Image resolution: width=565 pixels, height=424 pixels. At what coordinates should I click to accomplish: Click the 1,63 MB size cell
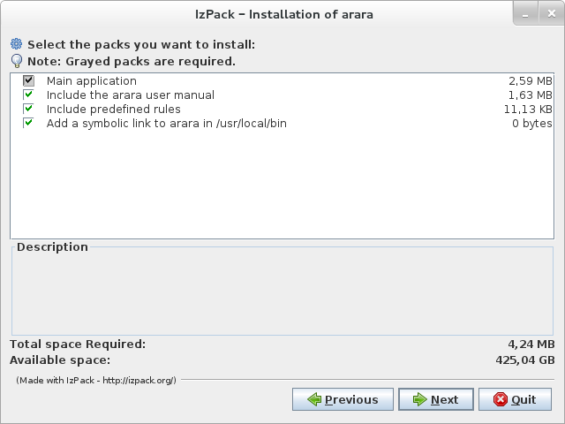point(530,95)
